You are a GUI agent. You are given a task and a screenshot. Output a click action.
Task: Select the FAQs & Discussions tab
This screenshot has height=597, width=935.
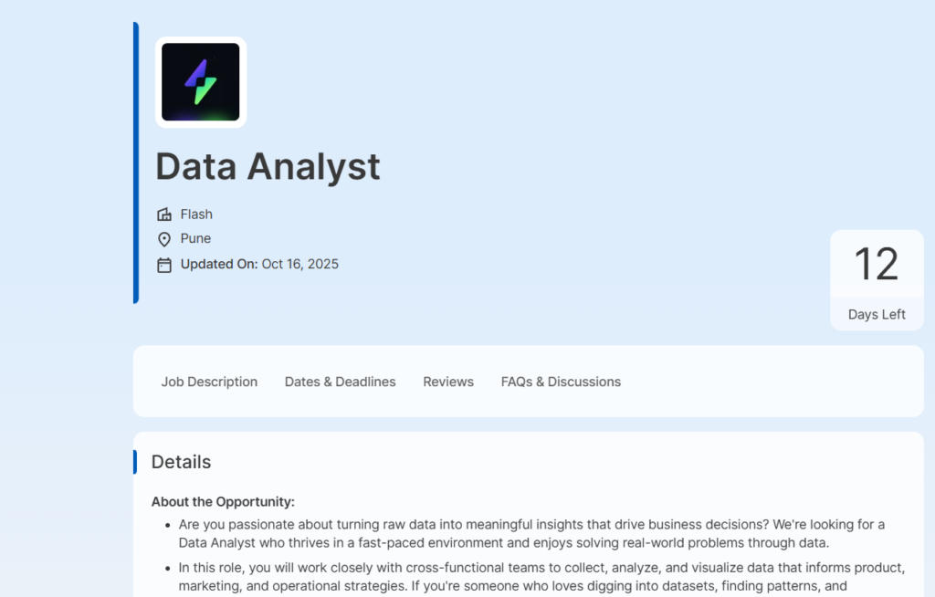pyautogui.click(x=561, y=382)
